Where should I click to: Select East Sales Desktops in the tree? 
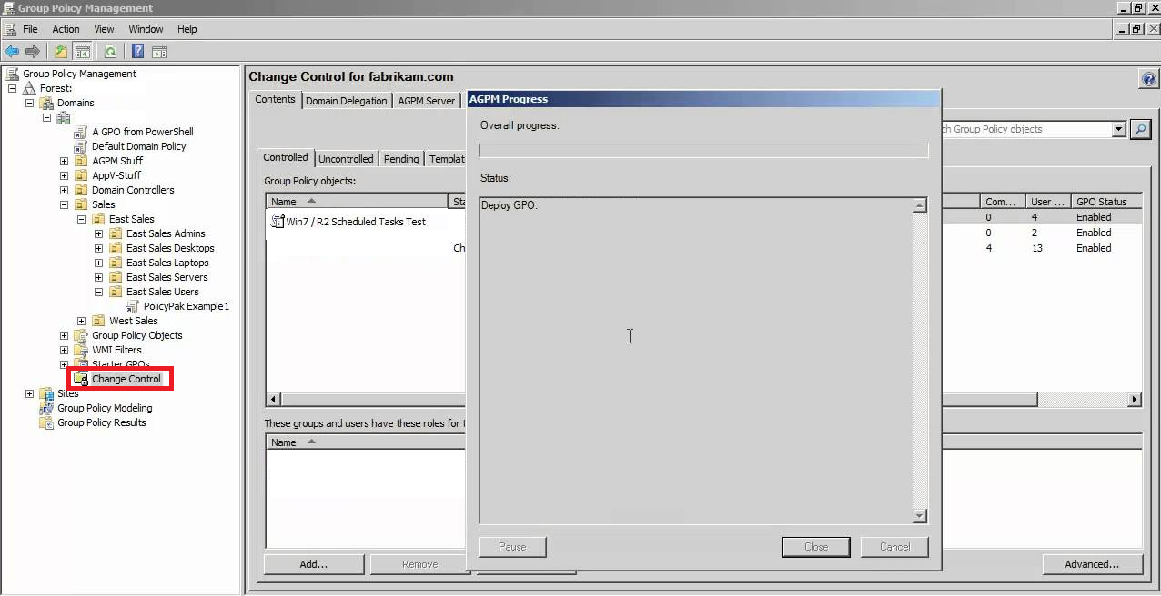(170, 248)
